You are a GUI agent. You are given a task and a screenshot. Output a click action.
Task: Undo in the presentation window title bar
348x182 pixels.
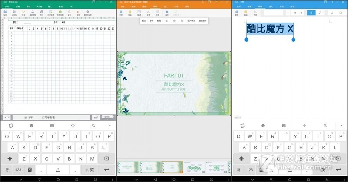tap(216, 2)
